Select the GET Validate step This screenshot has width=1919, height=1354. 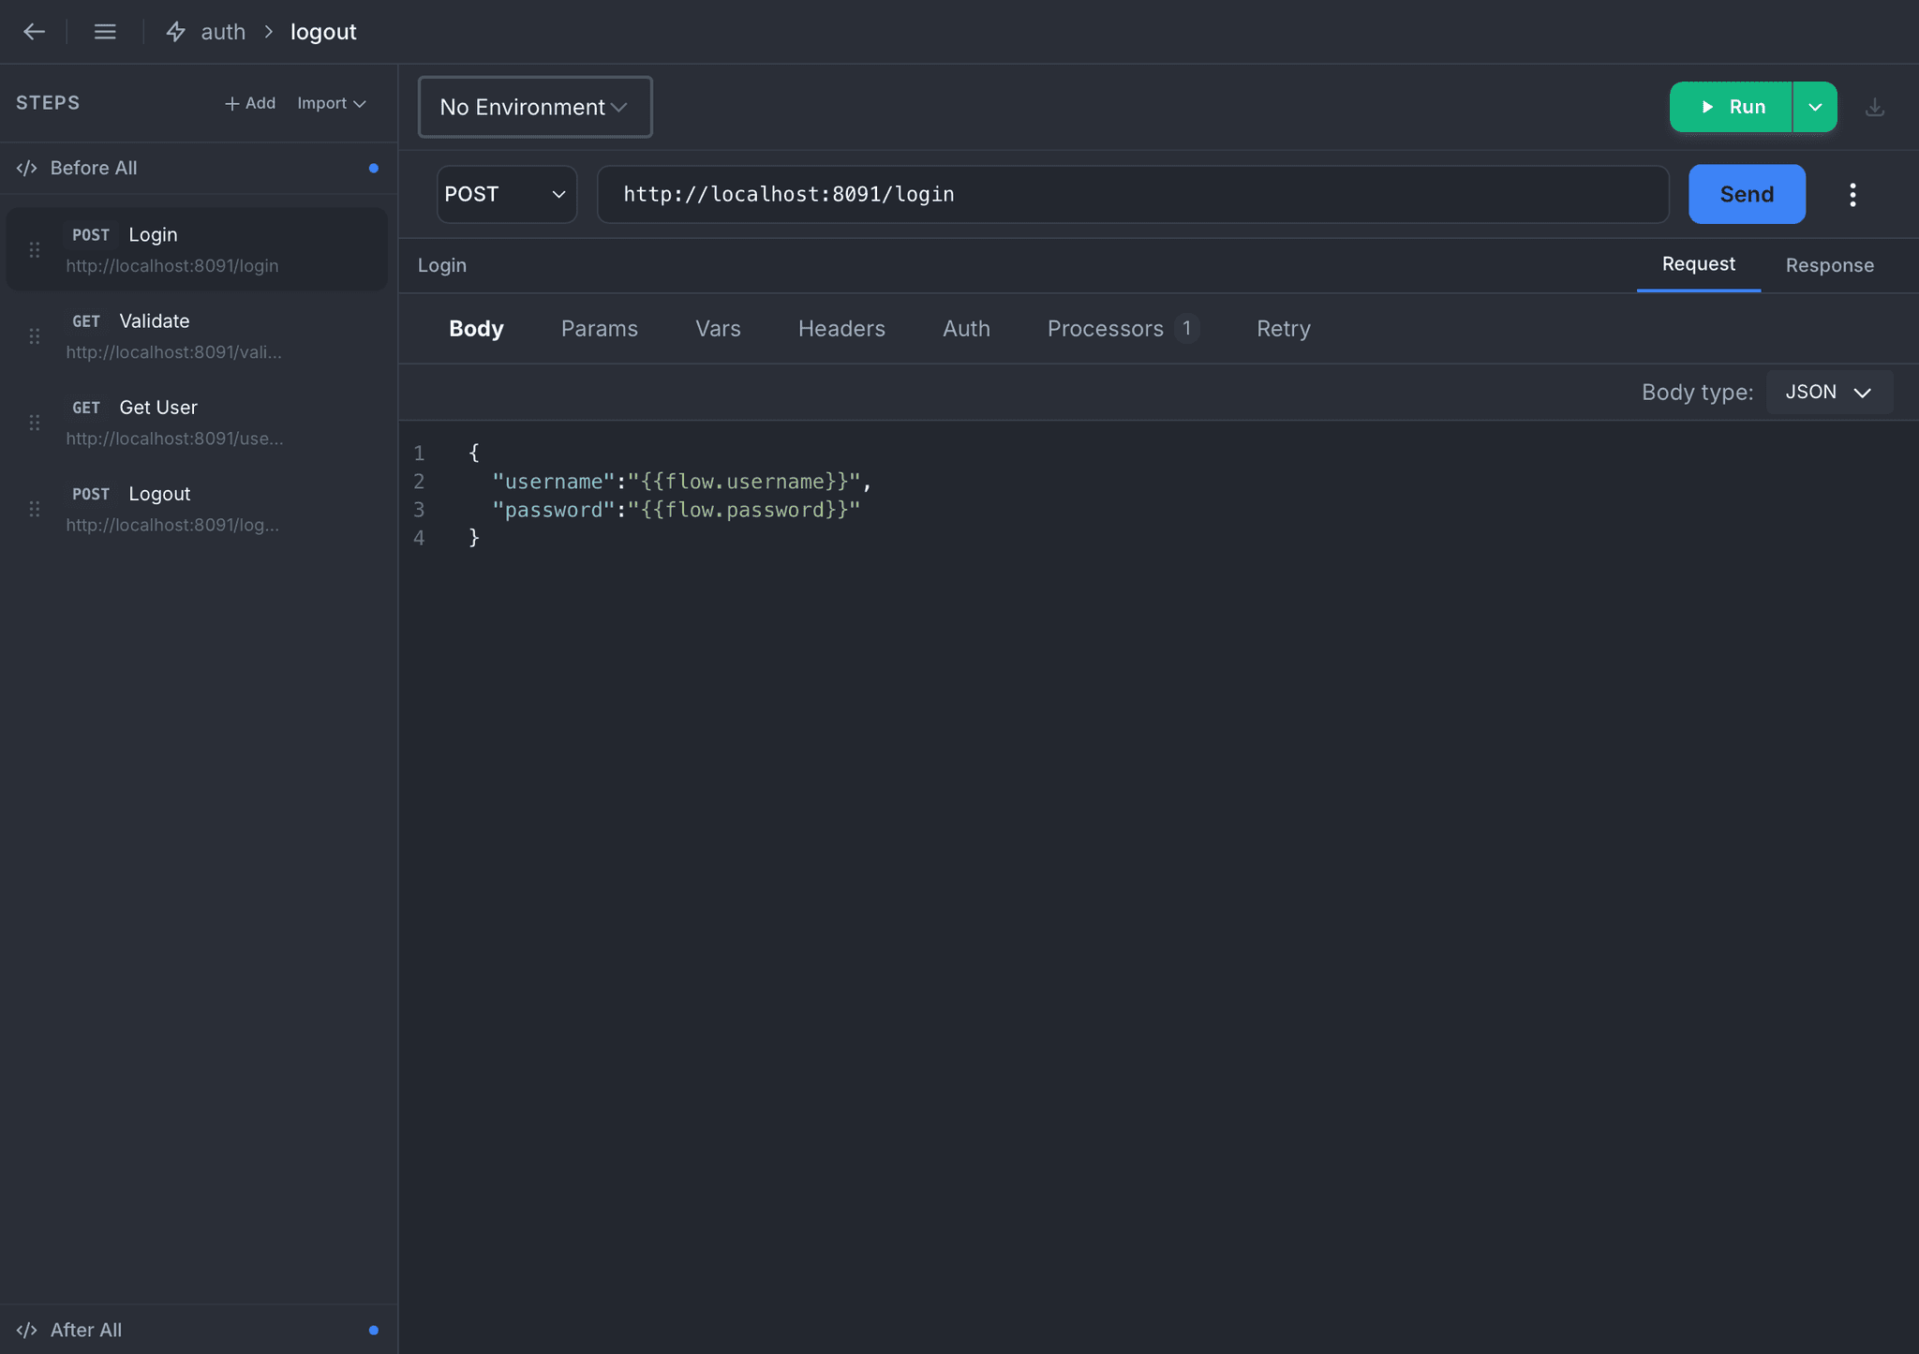(x=198, y=335)
